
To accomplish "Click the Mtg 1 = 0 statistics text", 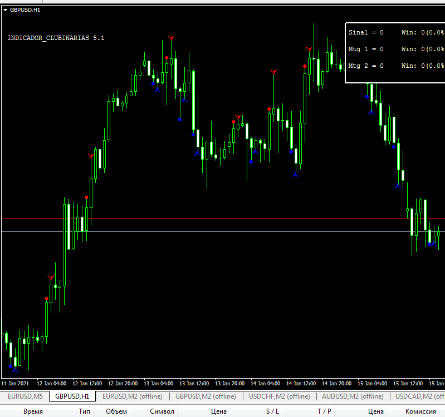I will (x=366, y=49).
